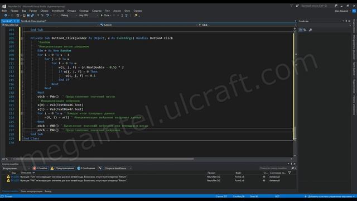The width and height of the screenshot is (357, 201).
Task: Switch to Окно интерпретации tab
Action: tap(32, 191)
